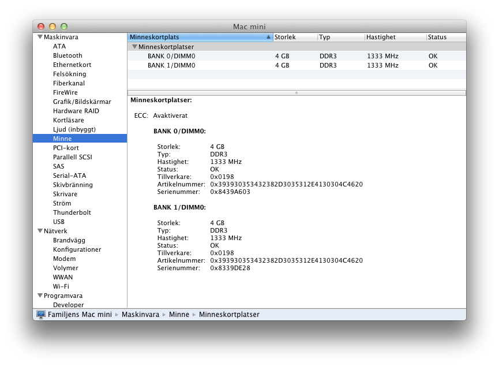The image size is (499, 366).
Task: Select Modem in the sidebar
Action: [x=64, y=259]
